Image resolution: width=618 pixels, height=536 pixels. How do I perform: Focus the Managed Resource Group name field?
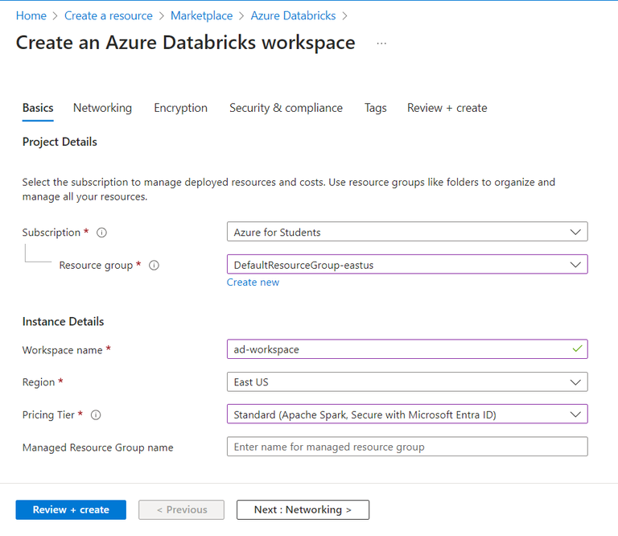pos(407,447)
